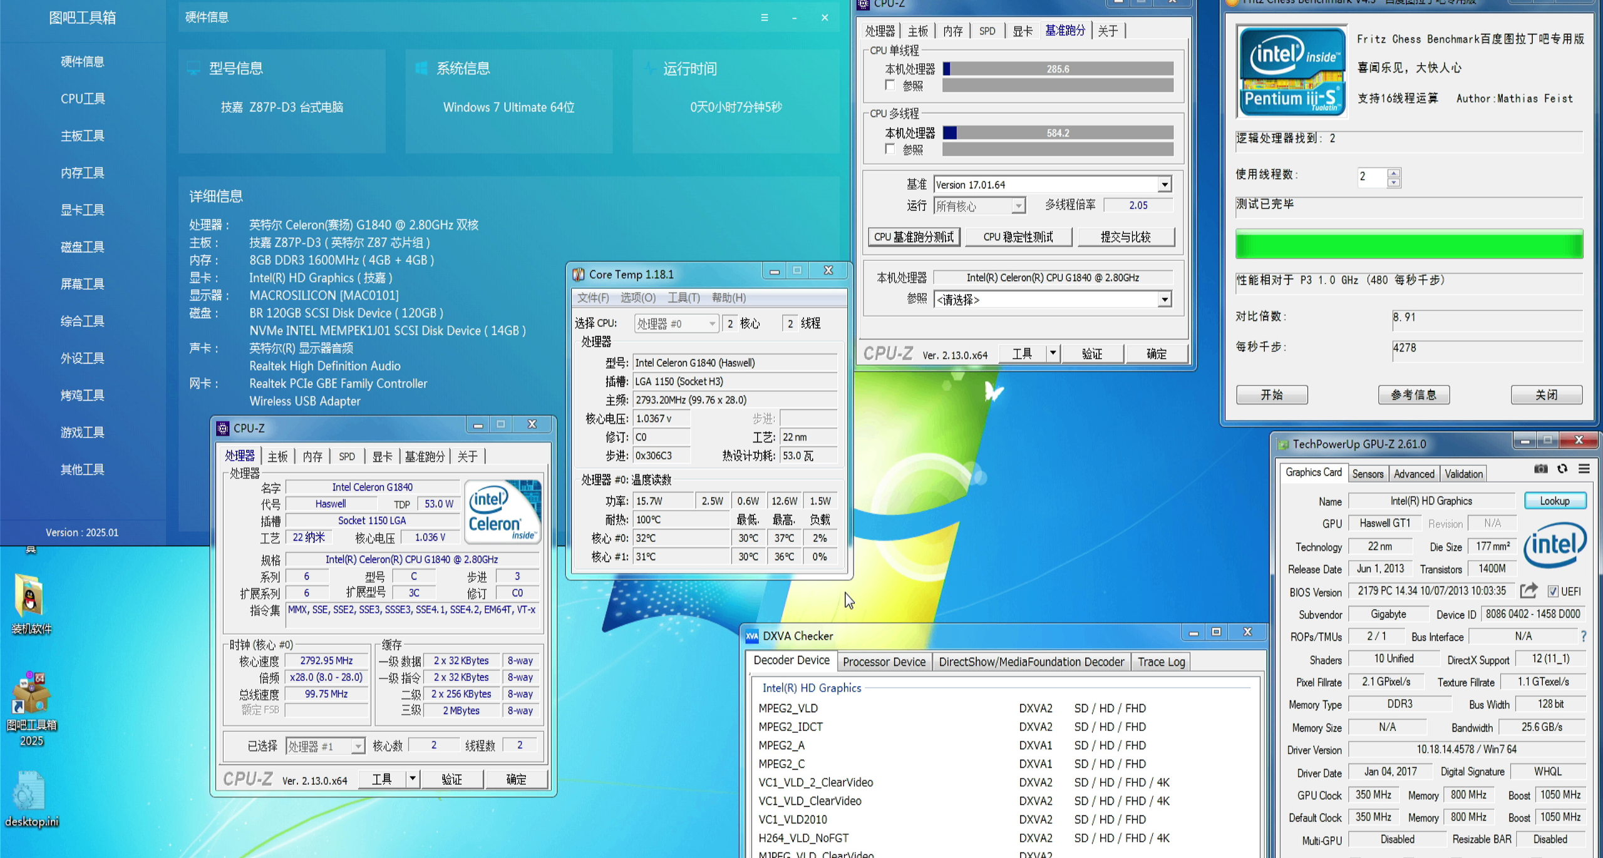Viewport: 1603px width, 858px height.
Task: Click the GPU-Z BIOS share/export icon
Action: 1528,590
